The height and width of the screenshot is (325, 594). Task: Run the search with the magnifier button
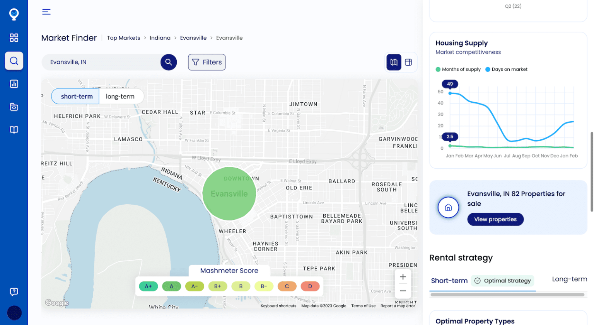[x=169, y=62]
